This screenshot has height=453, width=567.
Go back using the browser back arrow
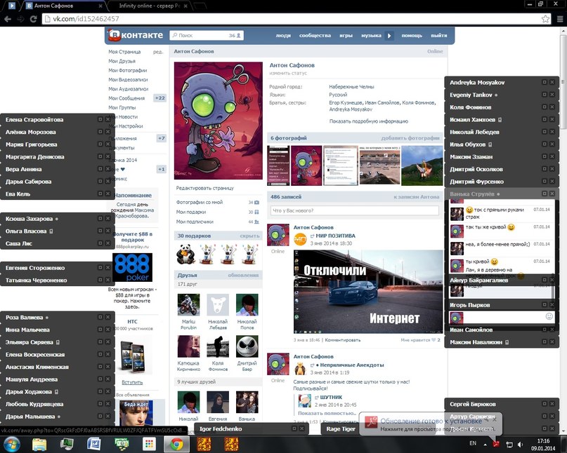pyautogui.click(x=8, y=19)
